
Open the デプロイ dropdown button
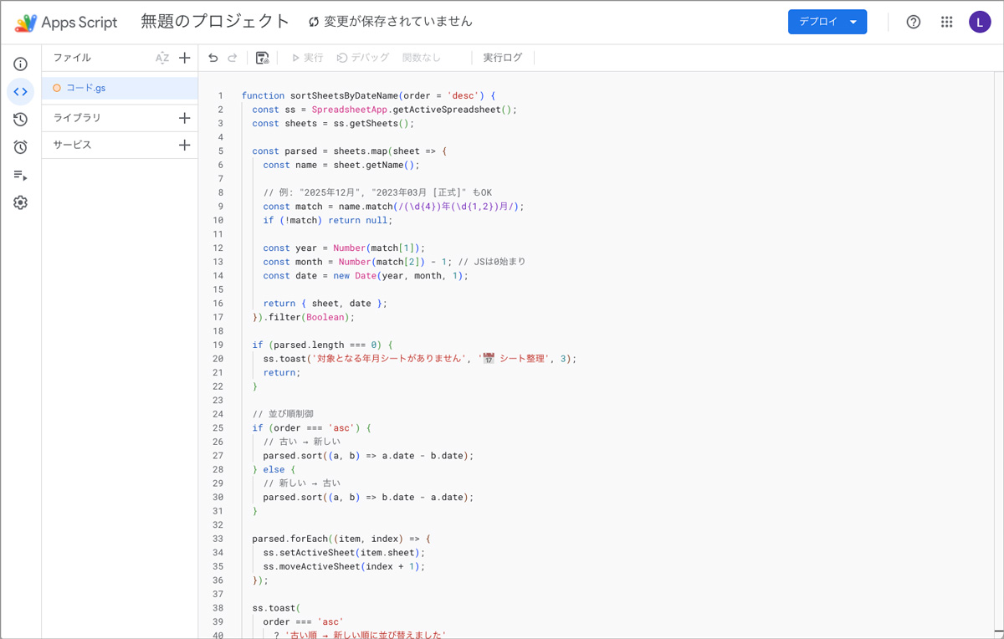[827, 22]
